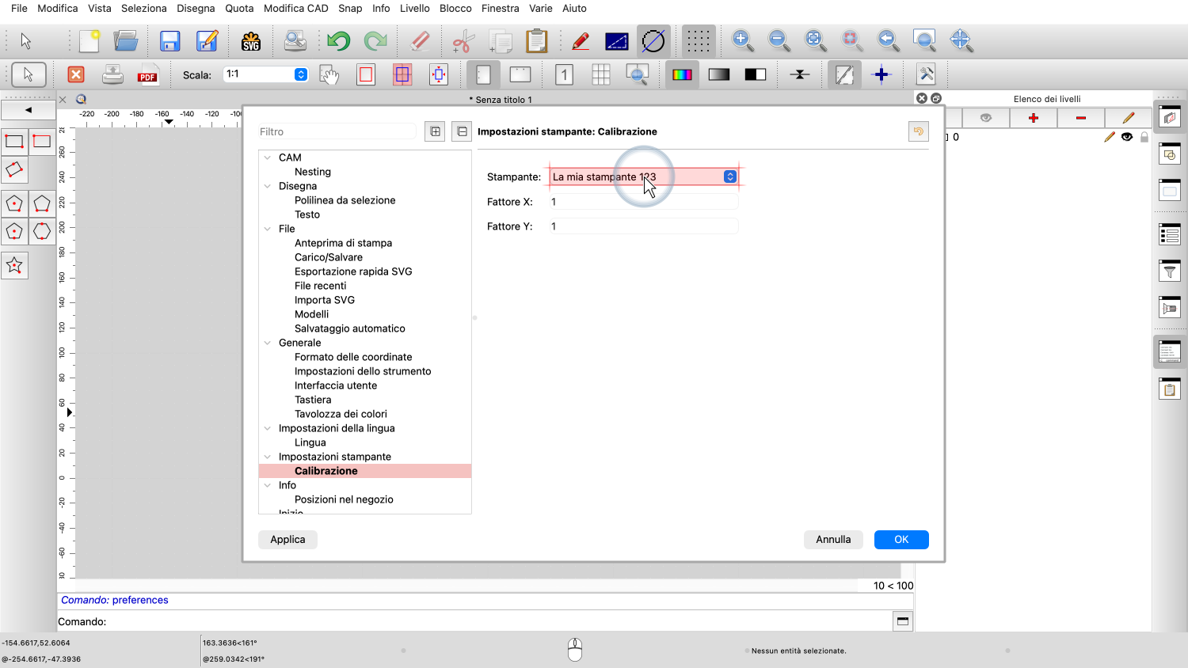The width and height of the screenshot is (1188, 668).
Task: Open the Stampante printer dropdown
Action: 729,177
